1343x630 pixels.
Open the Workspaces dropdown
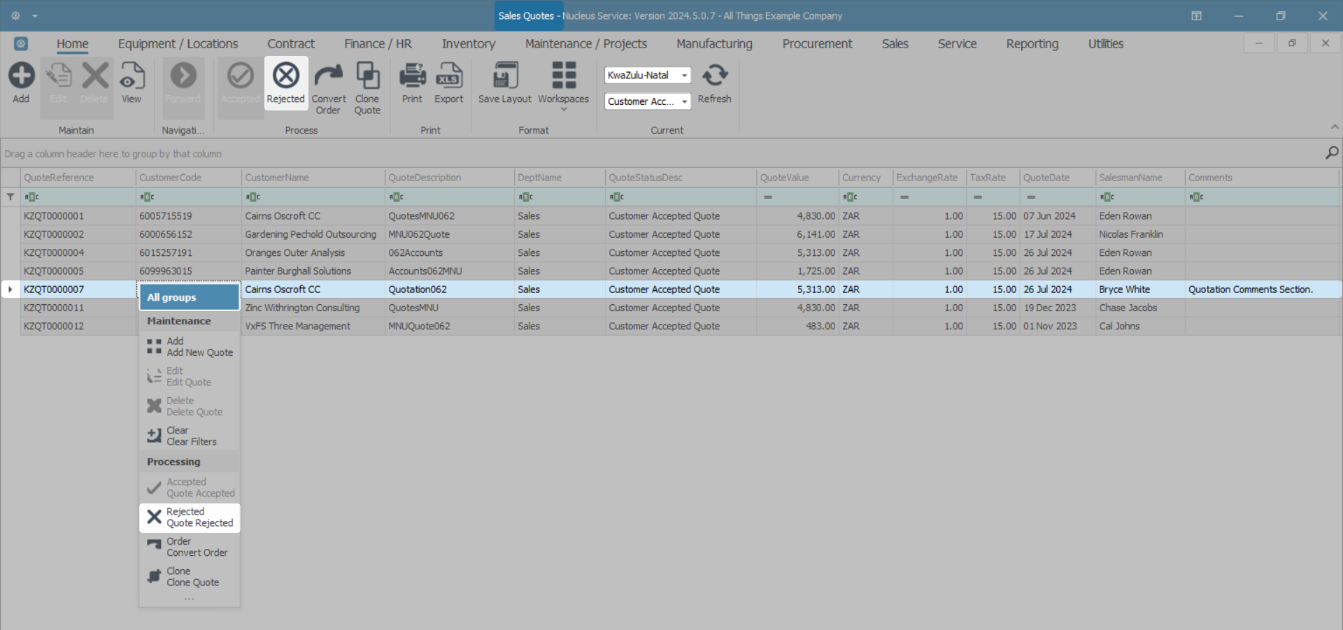point(564,87)
